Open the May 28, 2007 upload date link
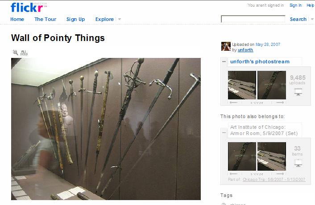Screen dimensions: 315x205 pyautogui.click(x=268, y=44)
